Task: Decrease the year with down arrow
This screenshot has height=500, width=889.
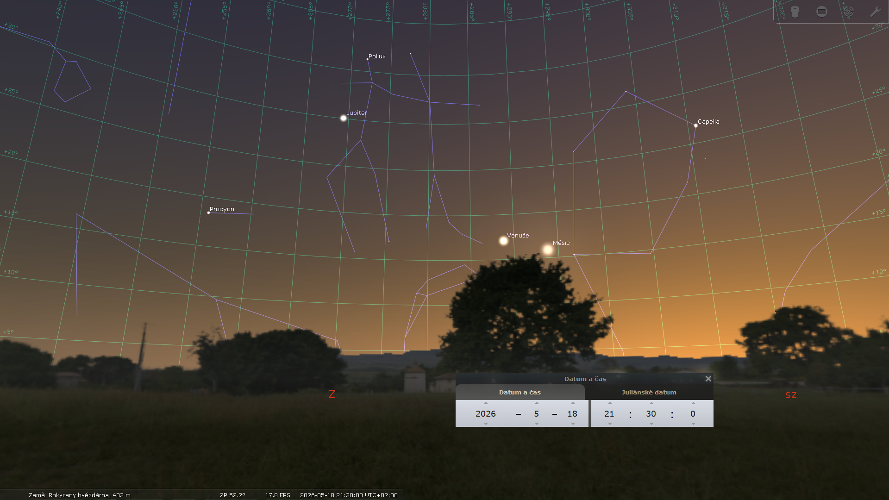Action: pos(486,424)
